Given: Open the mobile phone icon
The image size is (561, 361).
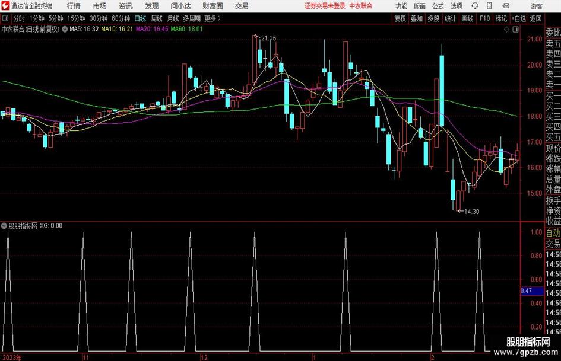Looking at the screenshot, I should 489,6.
